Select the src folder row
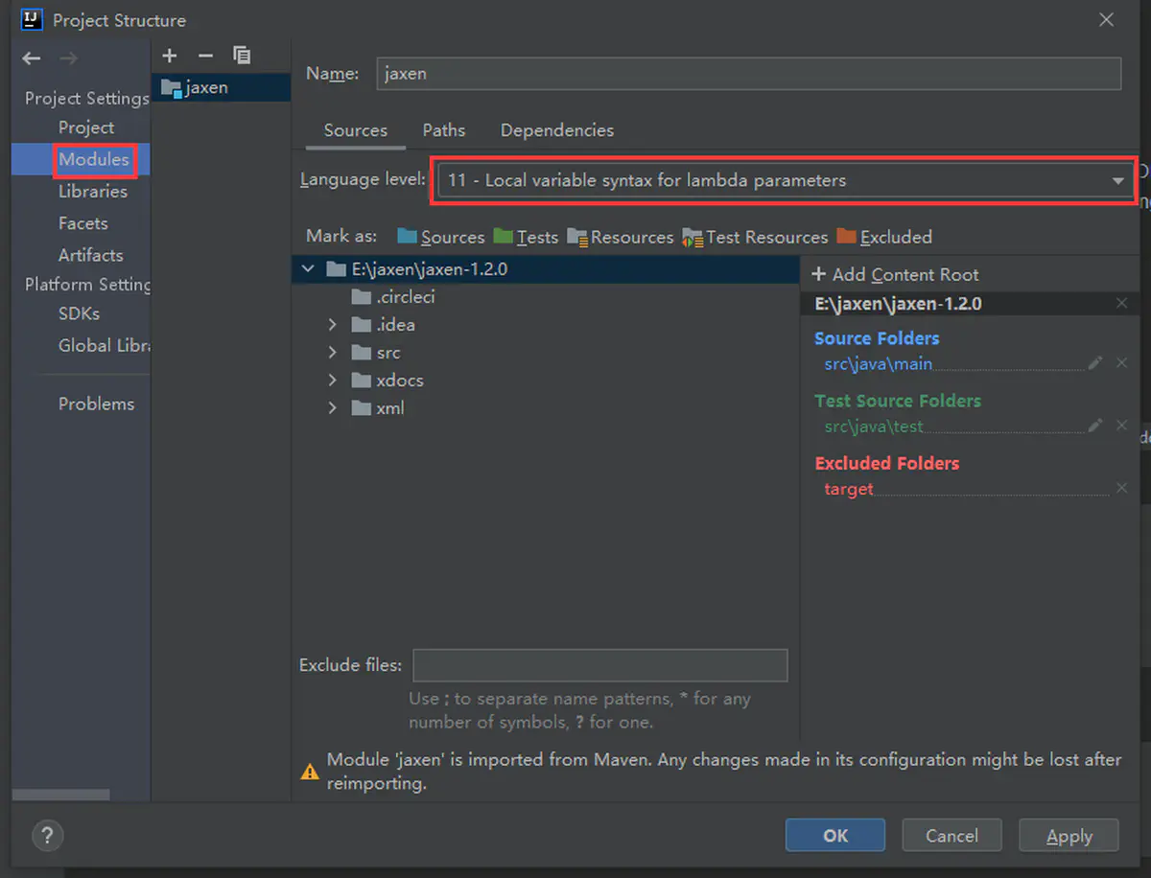This screenshot has height=878, width=1151. pos(546,353)
